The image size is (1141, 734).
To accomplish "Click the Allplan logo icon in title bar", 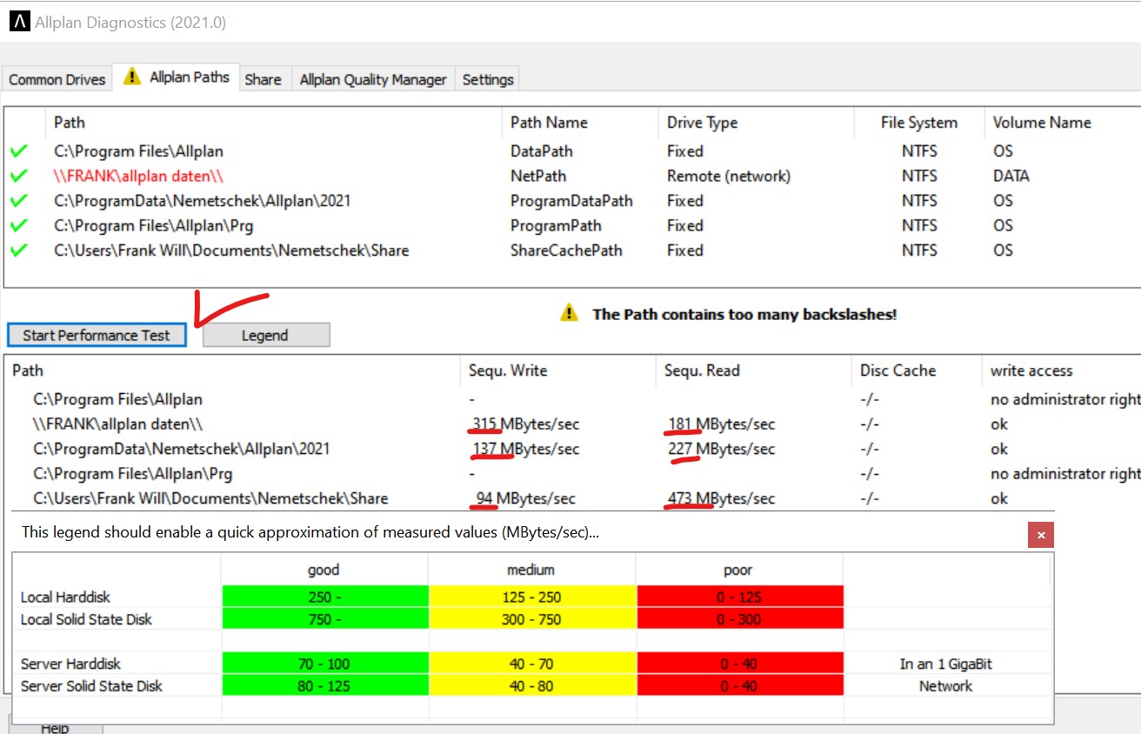I will point(19,23).
